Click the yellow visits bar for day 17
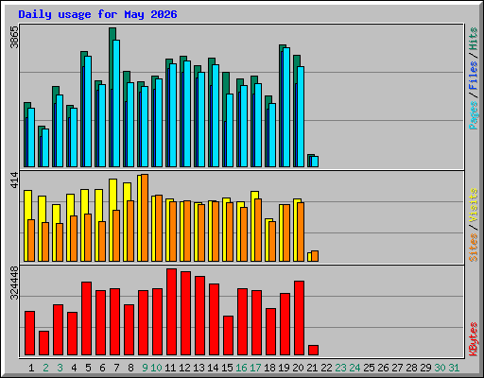This screenshot has width=484, height=378. click(252, 226)
